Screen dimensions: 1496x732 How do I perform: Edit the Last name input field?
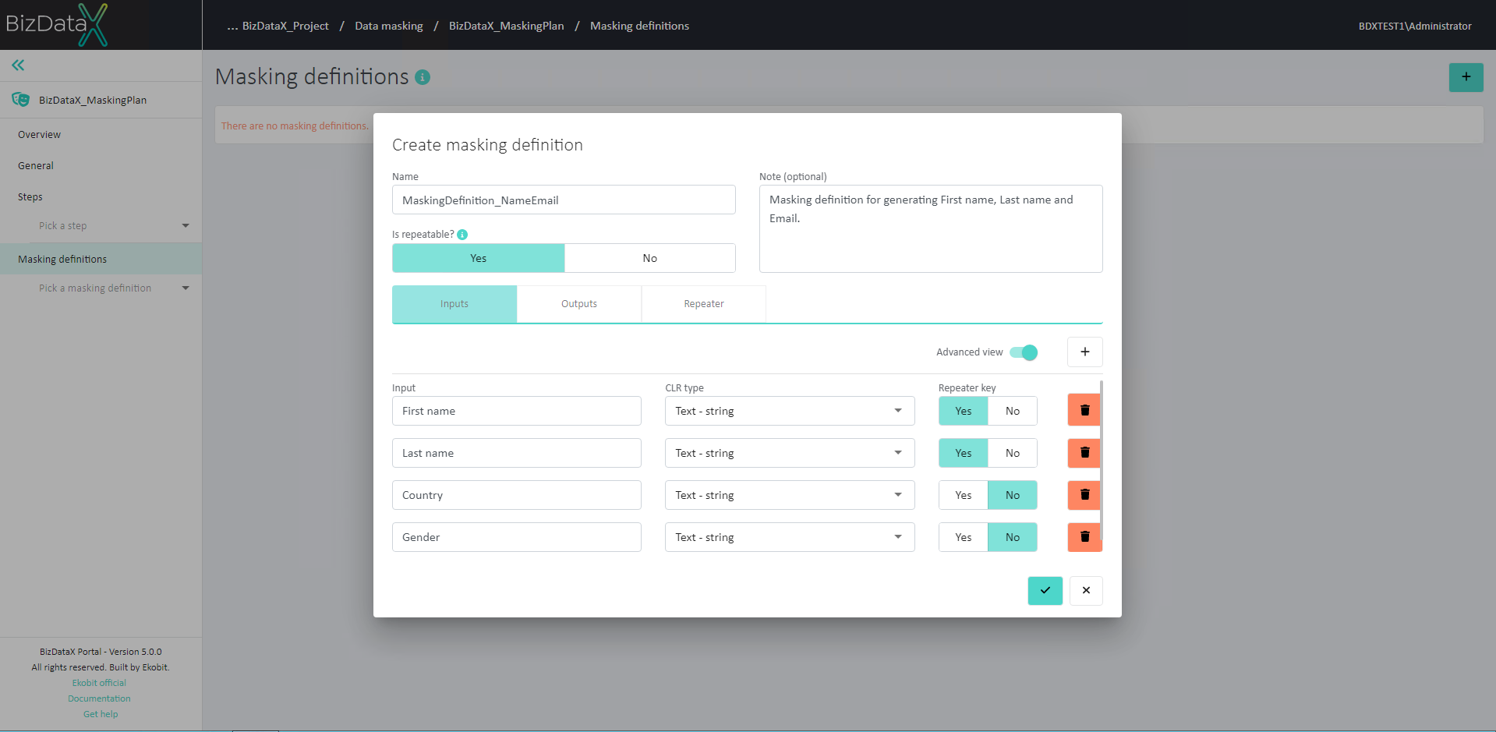(517, 453)
